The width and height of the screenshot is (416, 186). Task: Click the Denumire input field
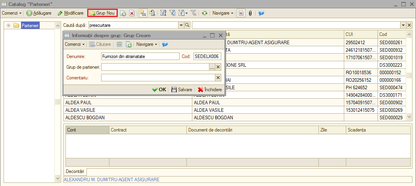(x=140, y=56)
